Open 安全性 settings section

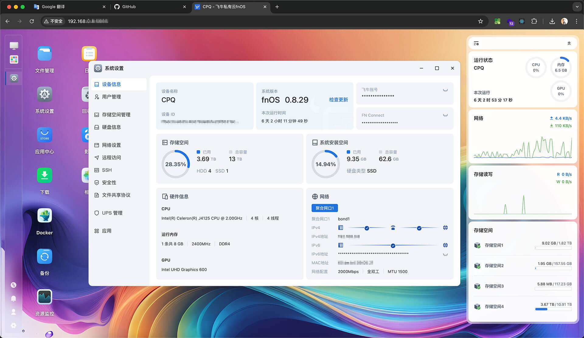point(119,182)
